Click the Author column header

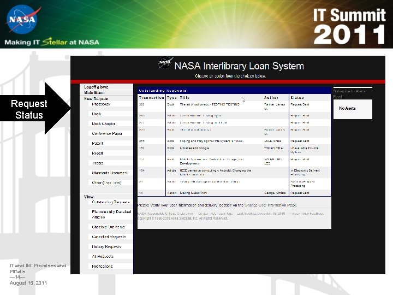(271, 98)
